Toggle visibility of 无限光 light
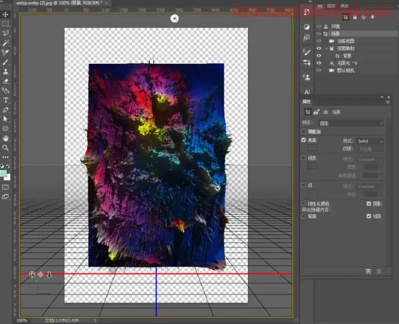399x324 pixels. 319,63
